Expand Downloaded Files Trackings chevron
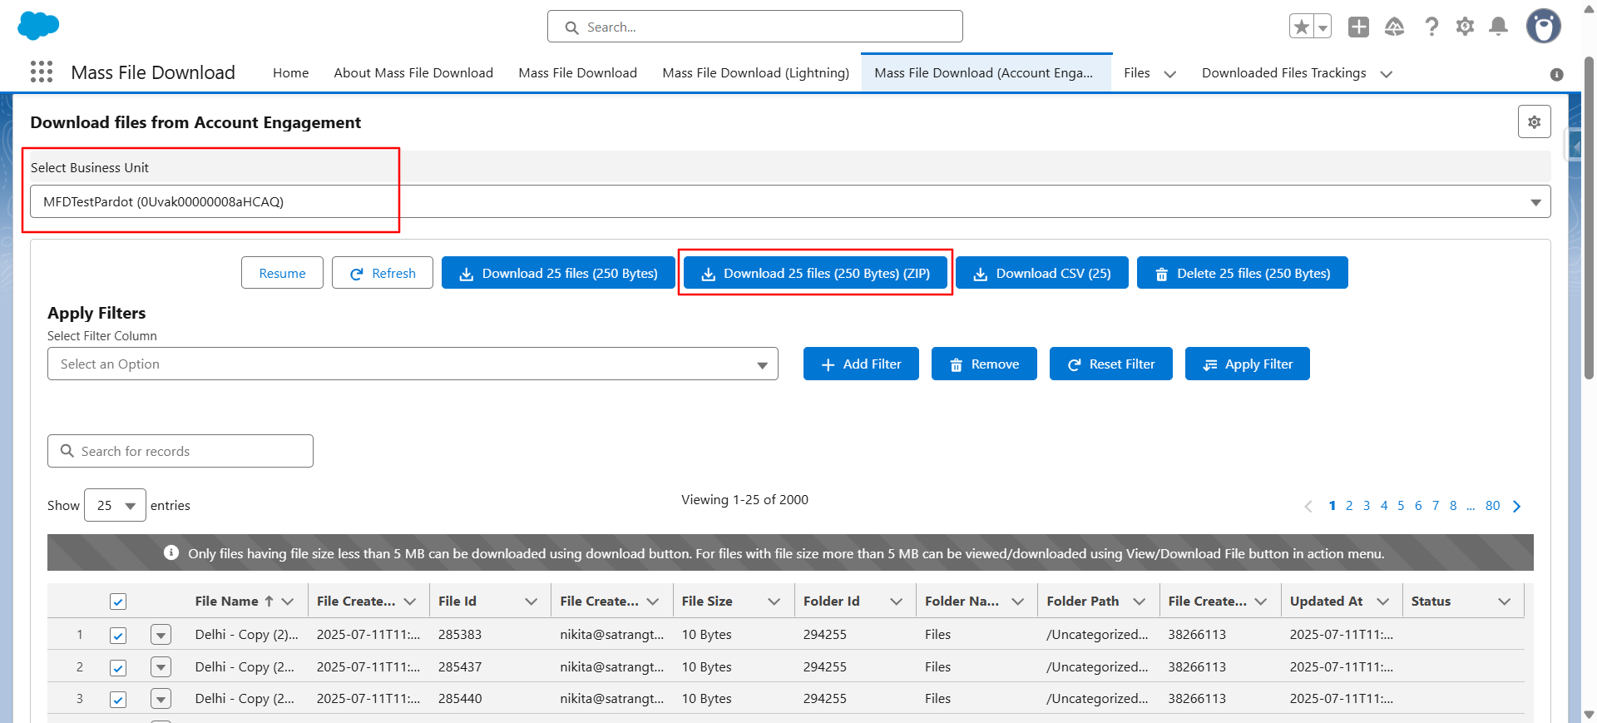 coord(1387,74)
